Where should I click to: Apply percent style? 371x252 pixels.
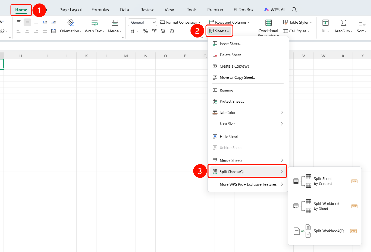click(x=146, y=31)
